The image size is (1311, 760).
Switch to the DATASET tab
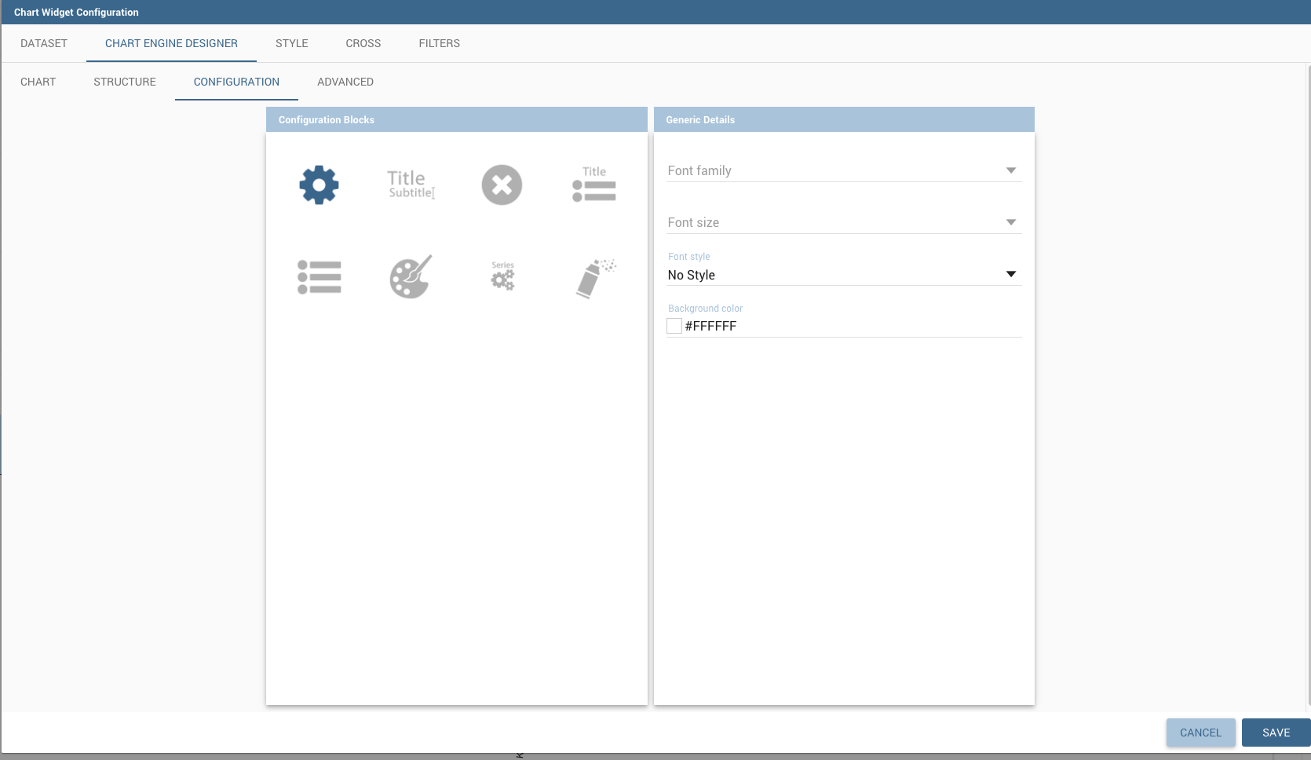(43, 43)
